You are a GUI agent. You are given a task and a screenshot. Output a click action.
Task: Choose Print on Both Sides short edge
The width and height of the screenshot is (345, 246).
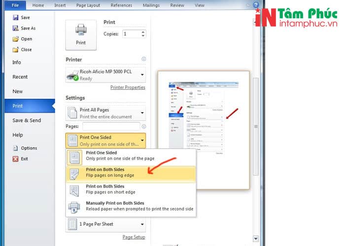131,191
